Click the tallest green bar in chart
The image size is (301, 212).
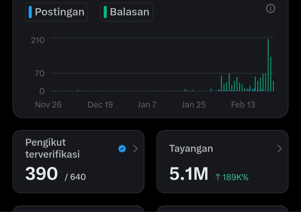pyautogui.click(x=268, y=65)
